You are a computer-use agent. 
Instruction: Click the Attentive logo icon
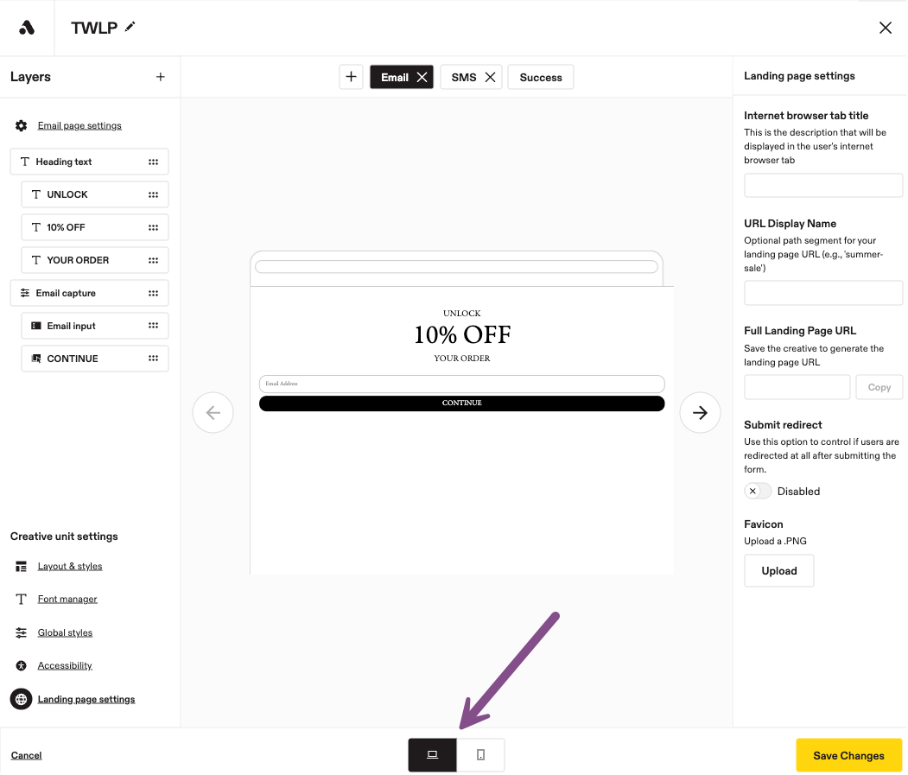(x=27, y=28)
